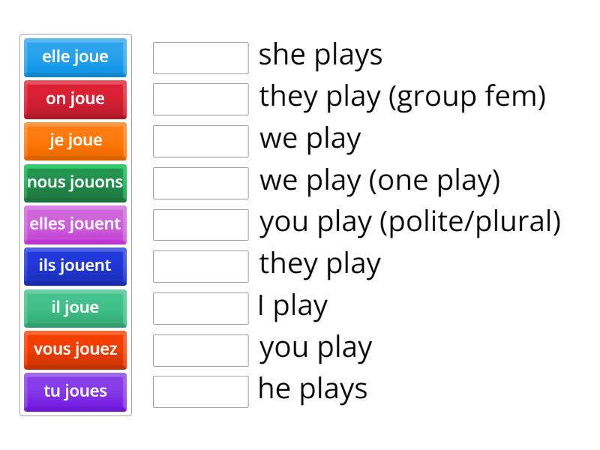The image size is (600, 450).
Task: Click the answer box next to 'they play'
Action: pyautogui.click(x=199, y=266)
